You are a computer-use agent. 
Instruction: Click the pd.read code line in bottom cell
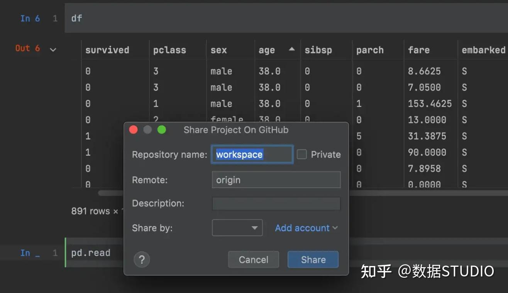(x=90, y=253)
